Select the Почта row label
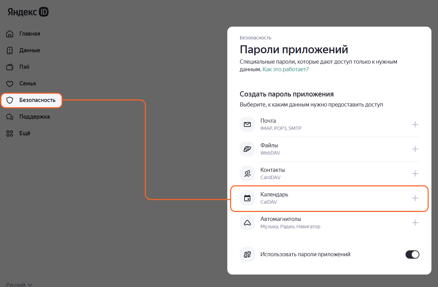This screenshot has width=438, height=287. (x=268, y=121)
